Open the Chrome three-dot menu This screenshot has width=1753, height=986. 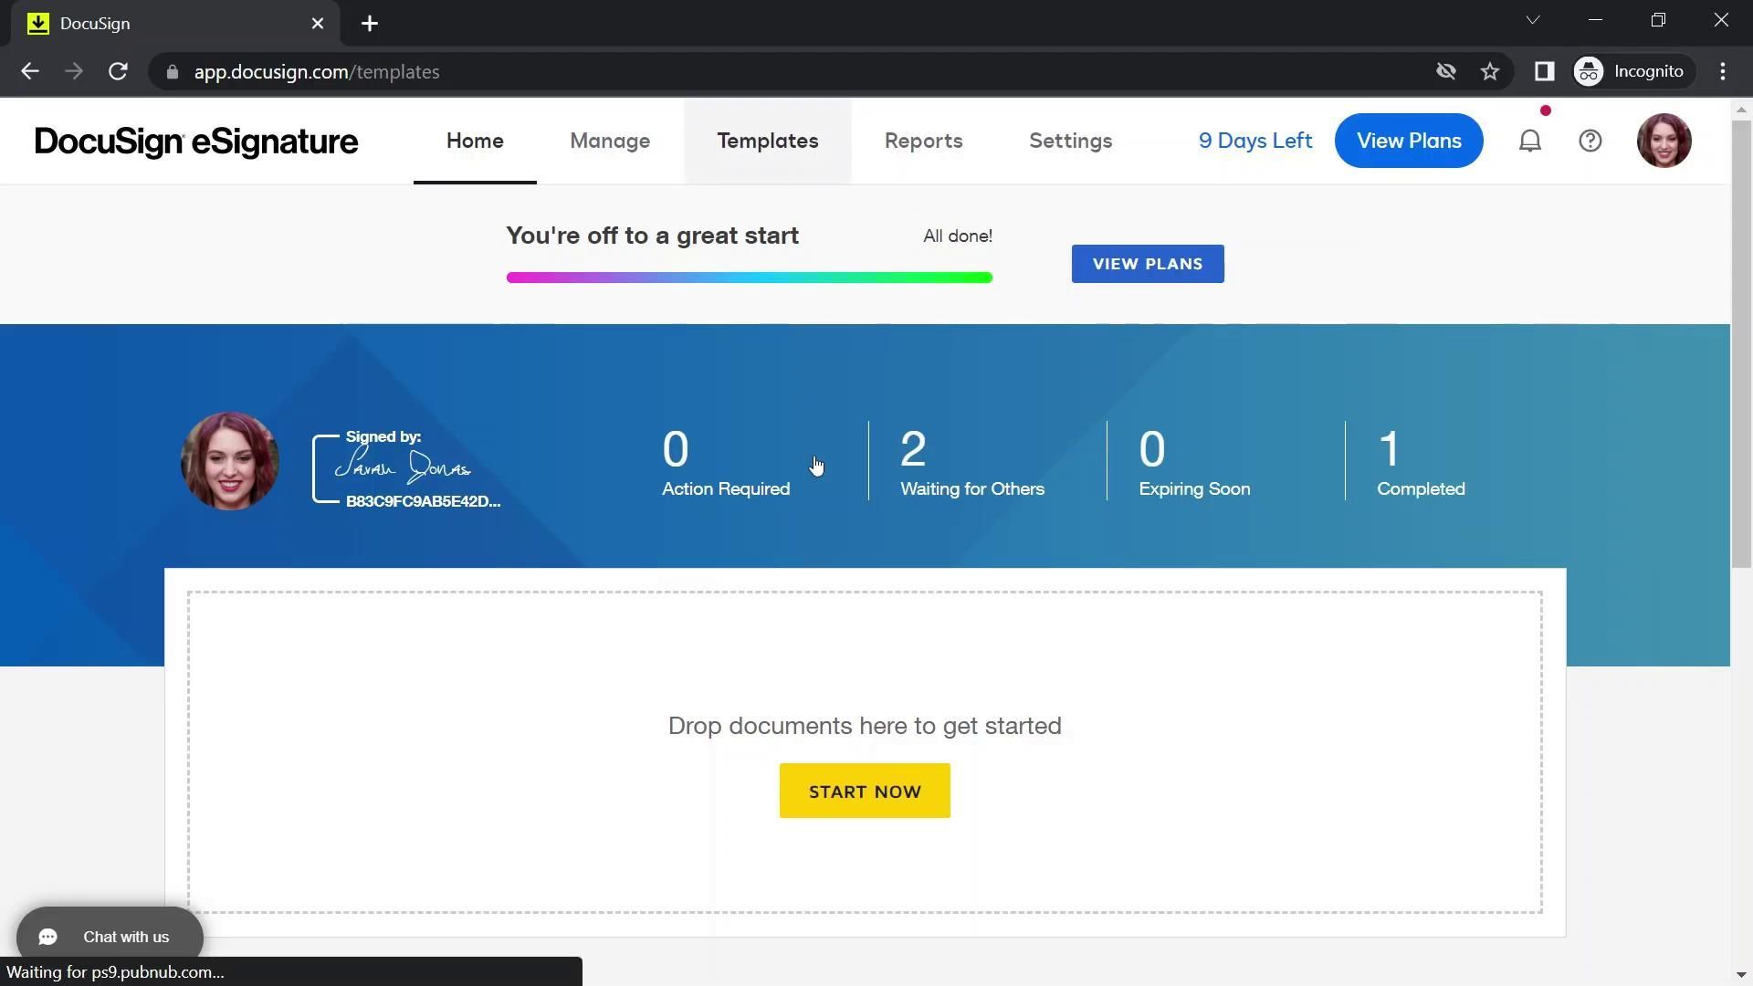[x=1723, y=71]
